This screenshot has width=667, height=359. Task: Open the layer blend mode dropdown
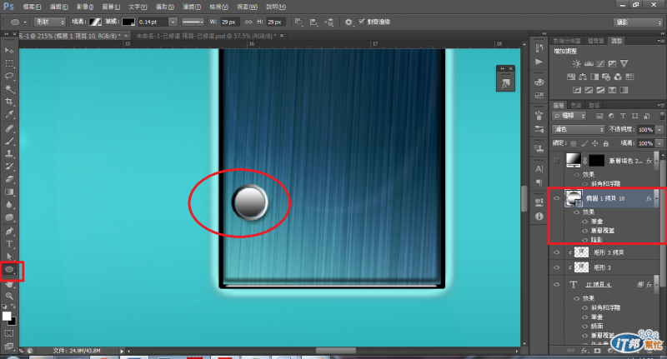[578, 129]
